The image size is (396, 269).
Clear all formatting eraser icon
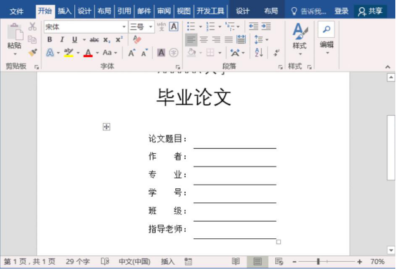pos(137,39)
